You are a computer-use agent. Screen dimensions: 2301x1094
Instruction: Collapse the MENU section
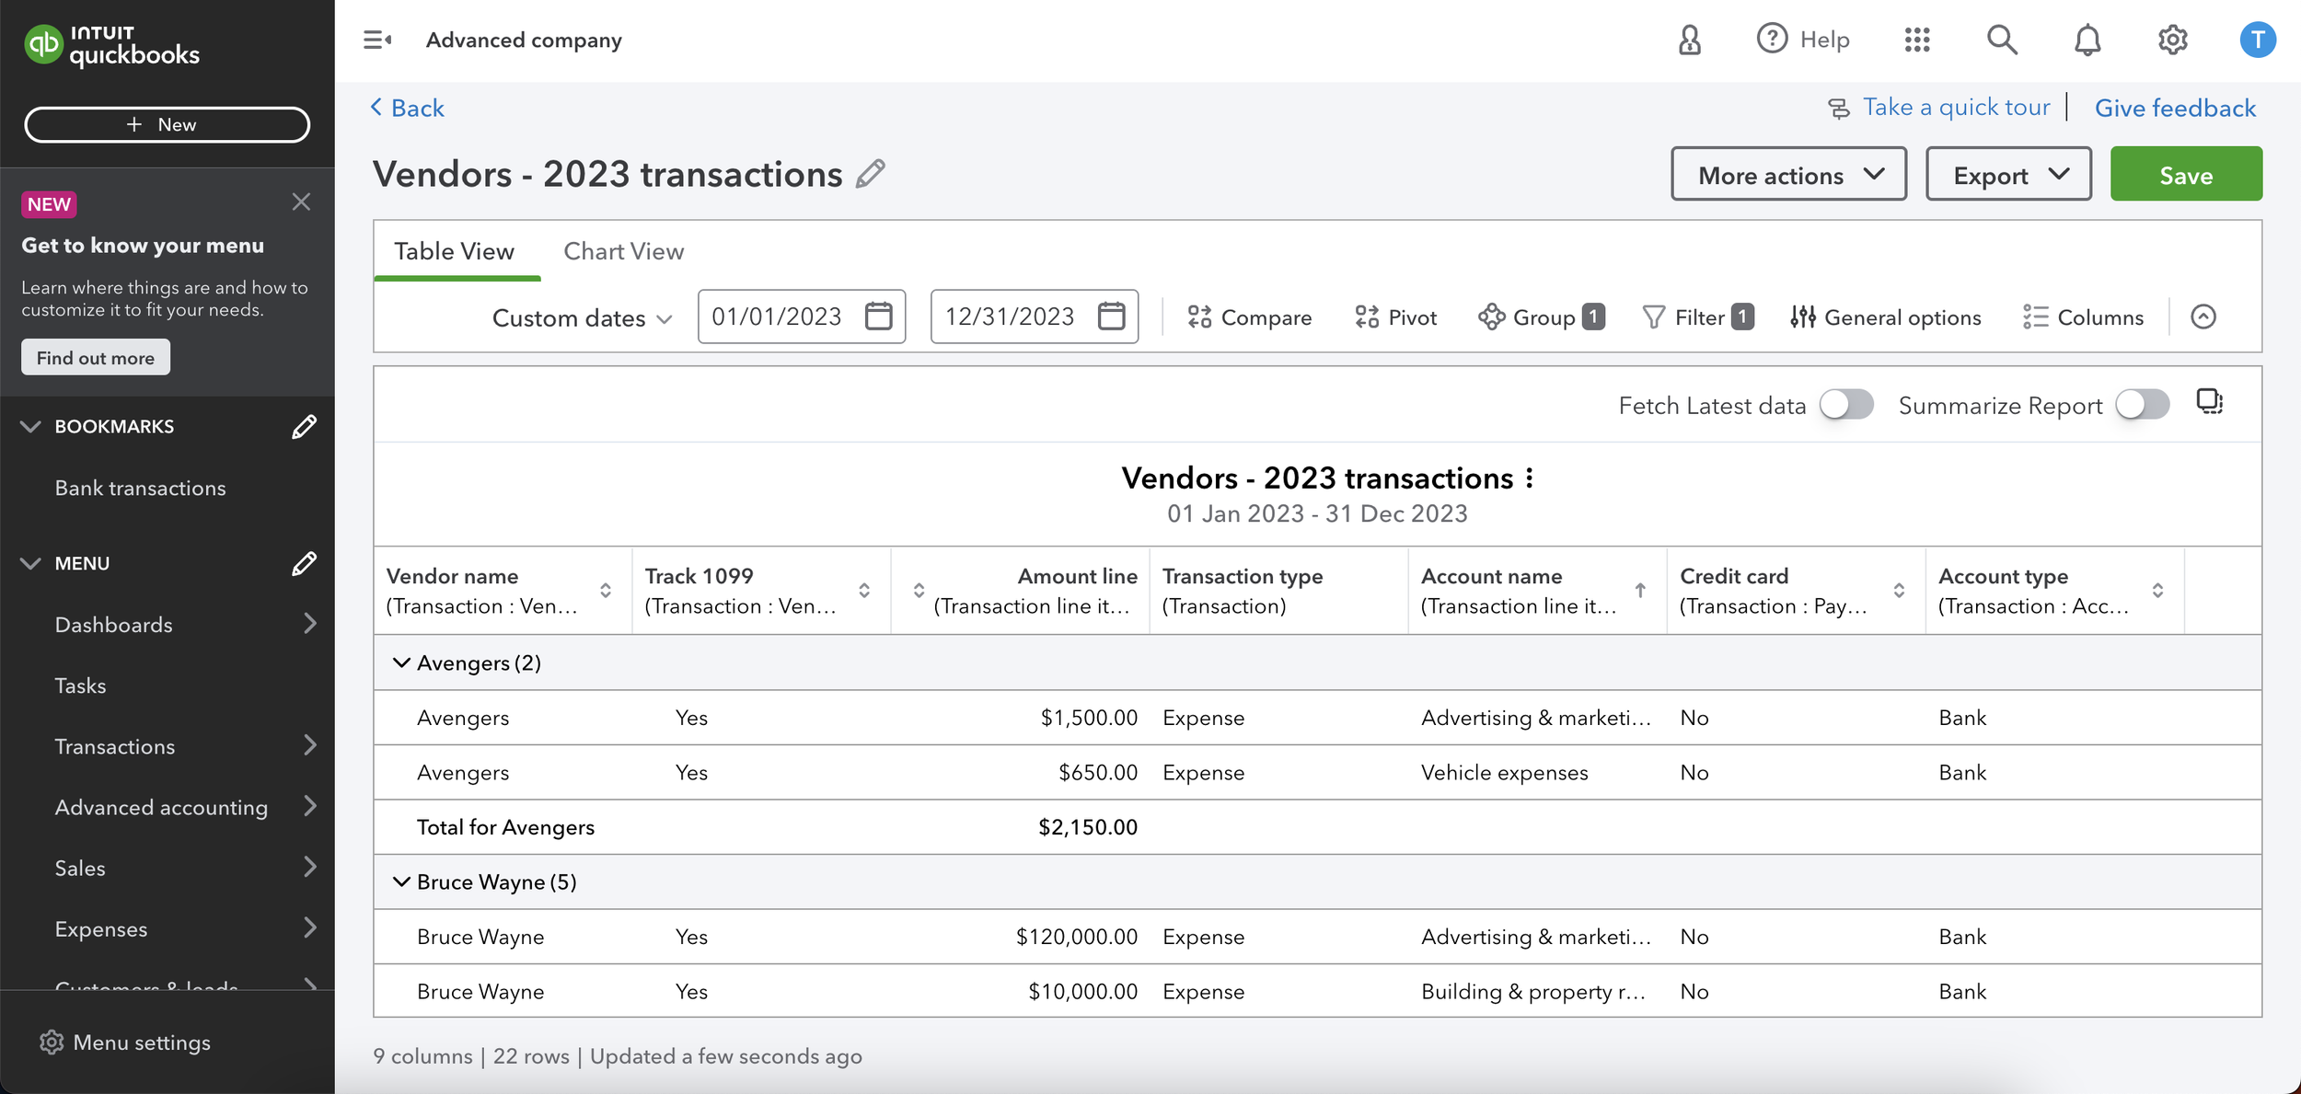click(x=30, y=564)
